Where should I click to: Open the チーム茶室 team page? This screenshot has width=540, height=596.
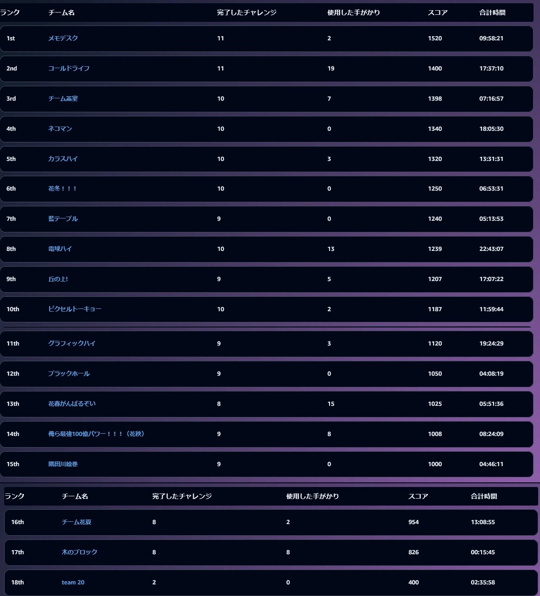pos(63,99)
